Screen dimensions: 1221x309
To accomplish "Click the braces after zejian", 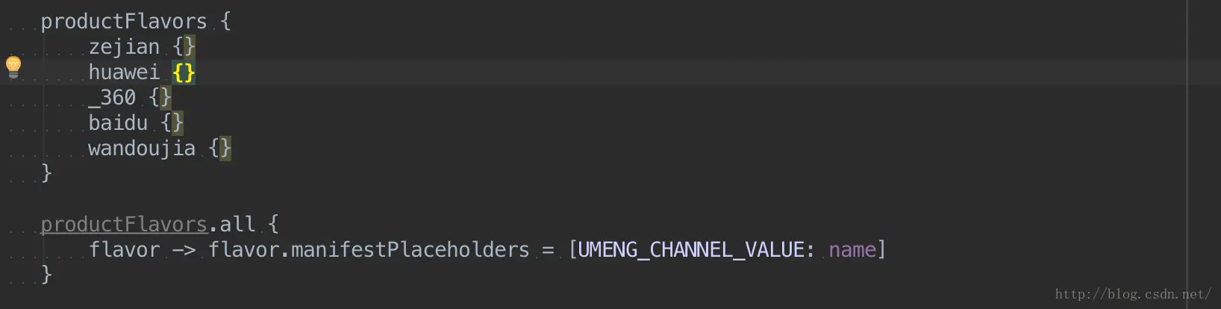I will 184,46.
